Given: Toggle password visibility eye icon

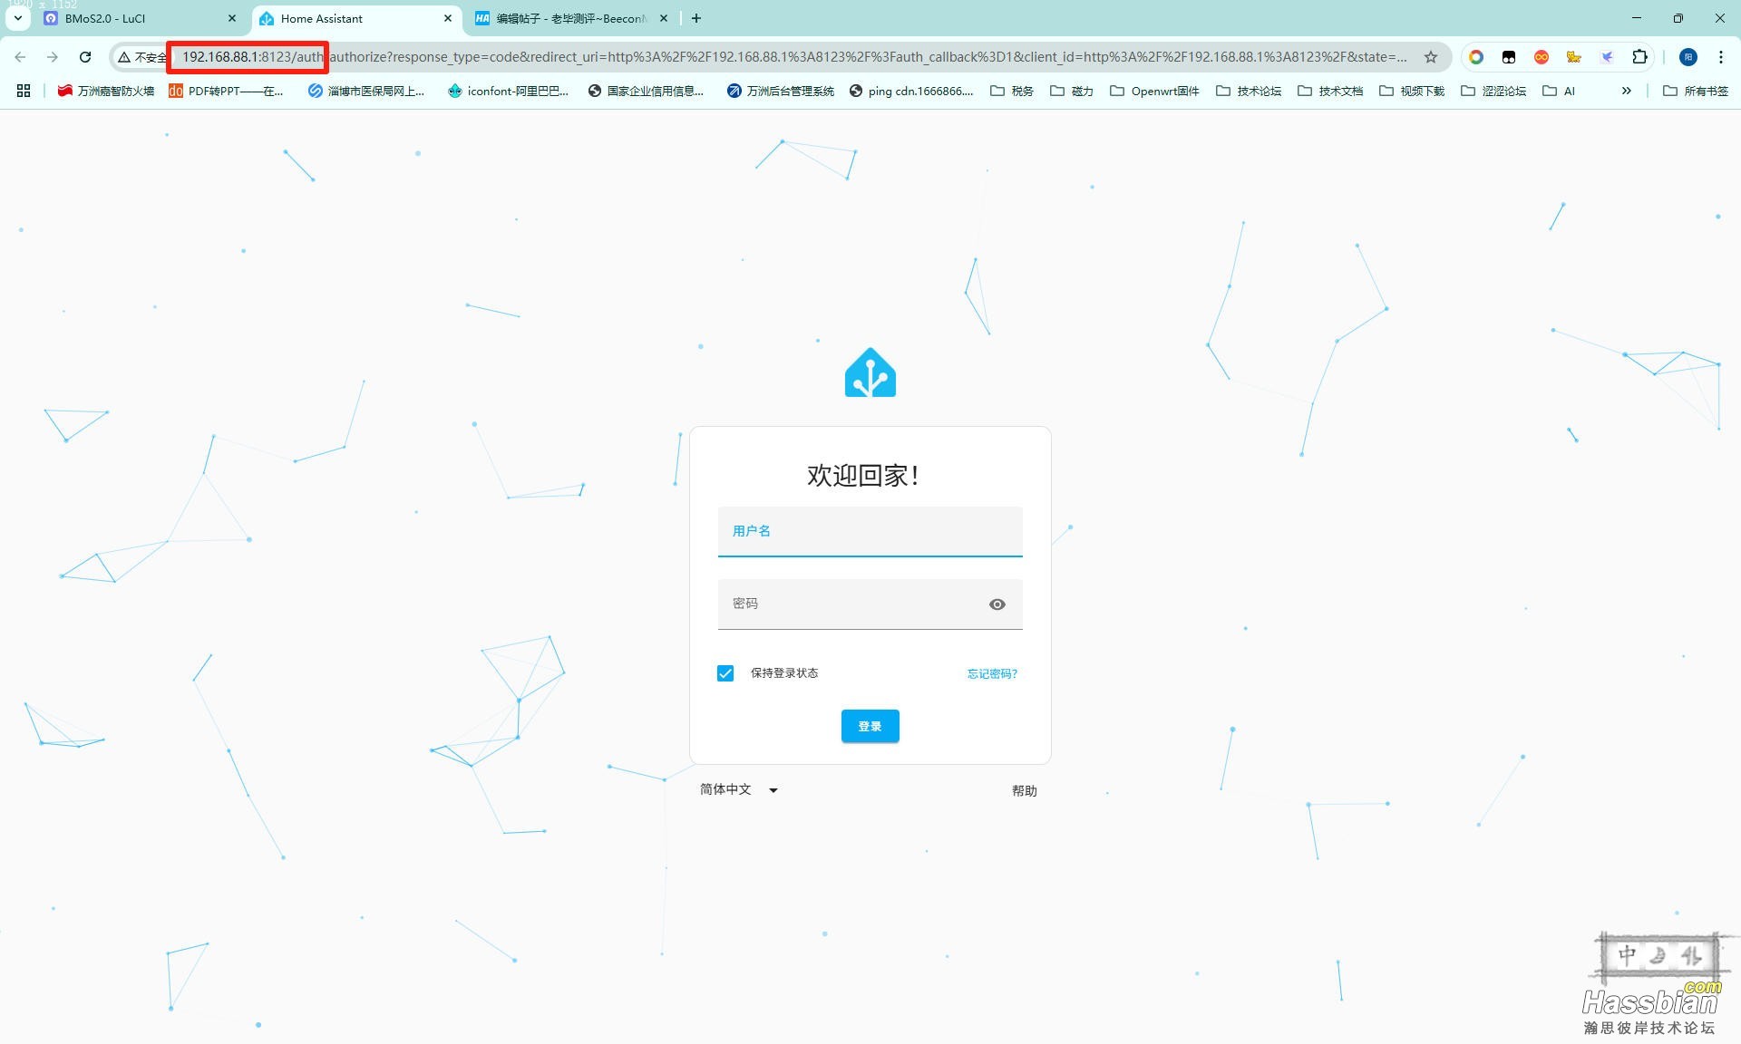Looking at the screenshot, I should [997, 604].
